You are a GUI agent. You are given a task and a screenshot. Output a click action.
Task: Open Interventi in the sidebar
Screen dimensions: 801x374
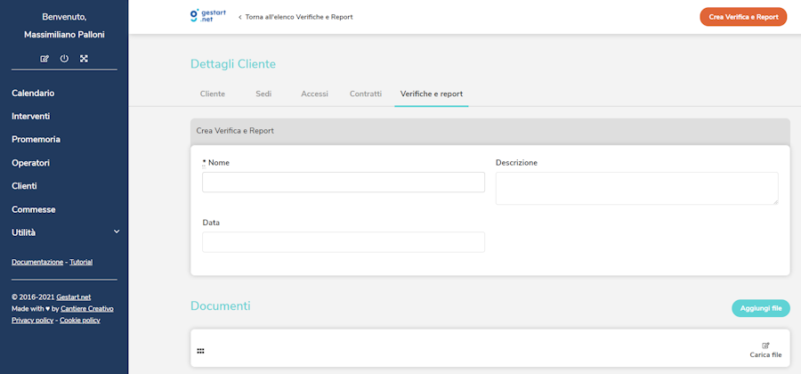pos(31,116)
